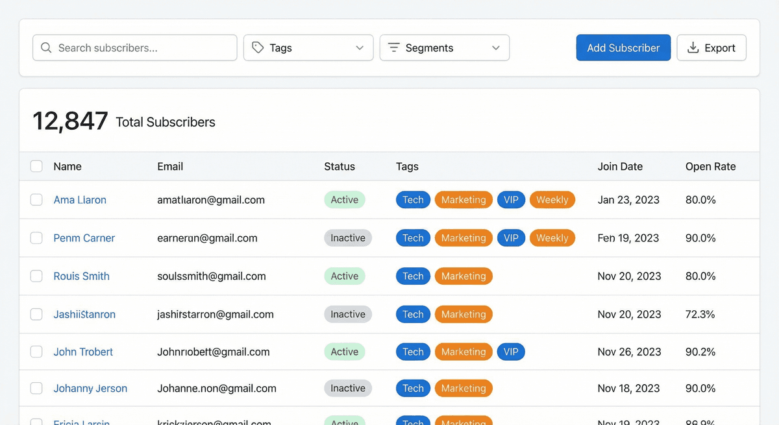Click the Export button
The image size is (779, 425).
pos(711,47)
